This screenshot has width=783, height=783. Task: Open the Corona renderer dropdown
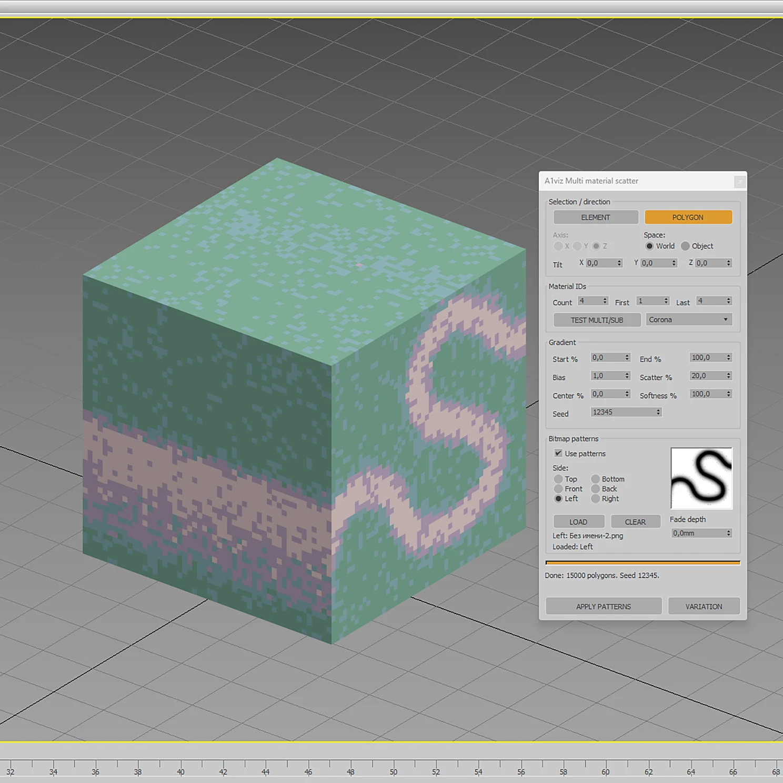(689, 319)
